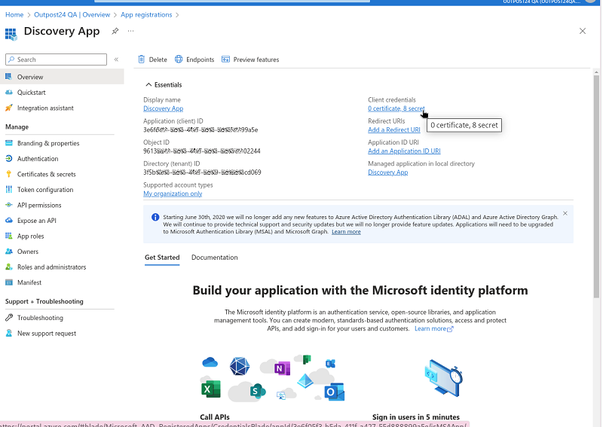Click the Add a Redirect URI link
This screenshot has height=427, width=603.
[x=393, y=130]
